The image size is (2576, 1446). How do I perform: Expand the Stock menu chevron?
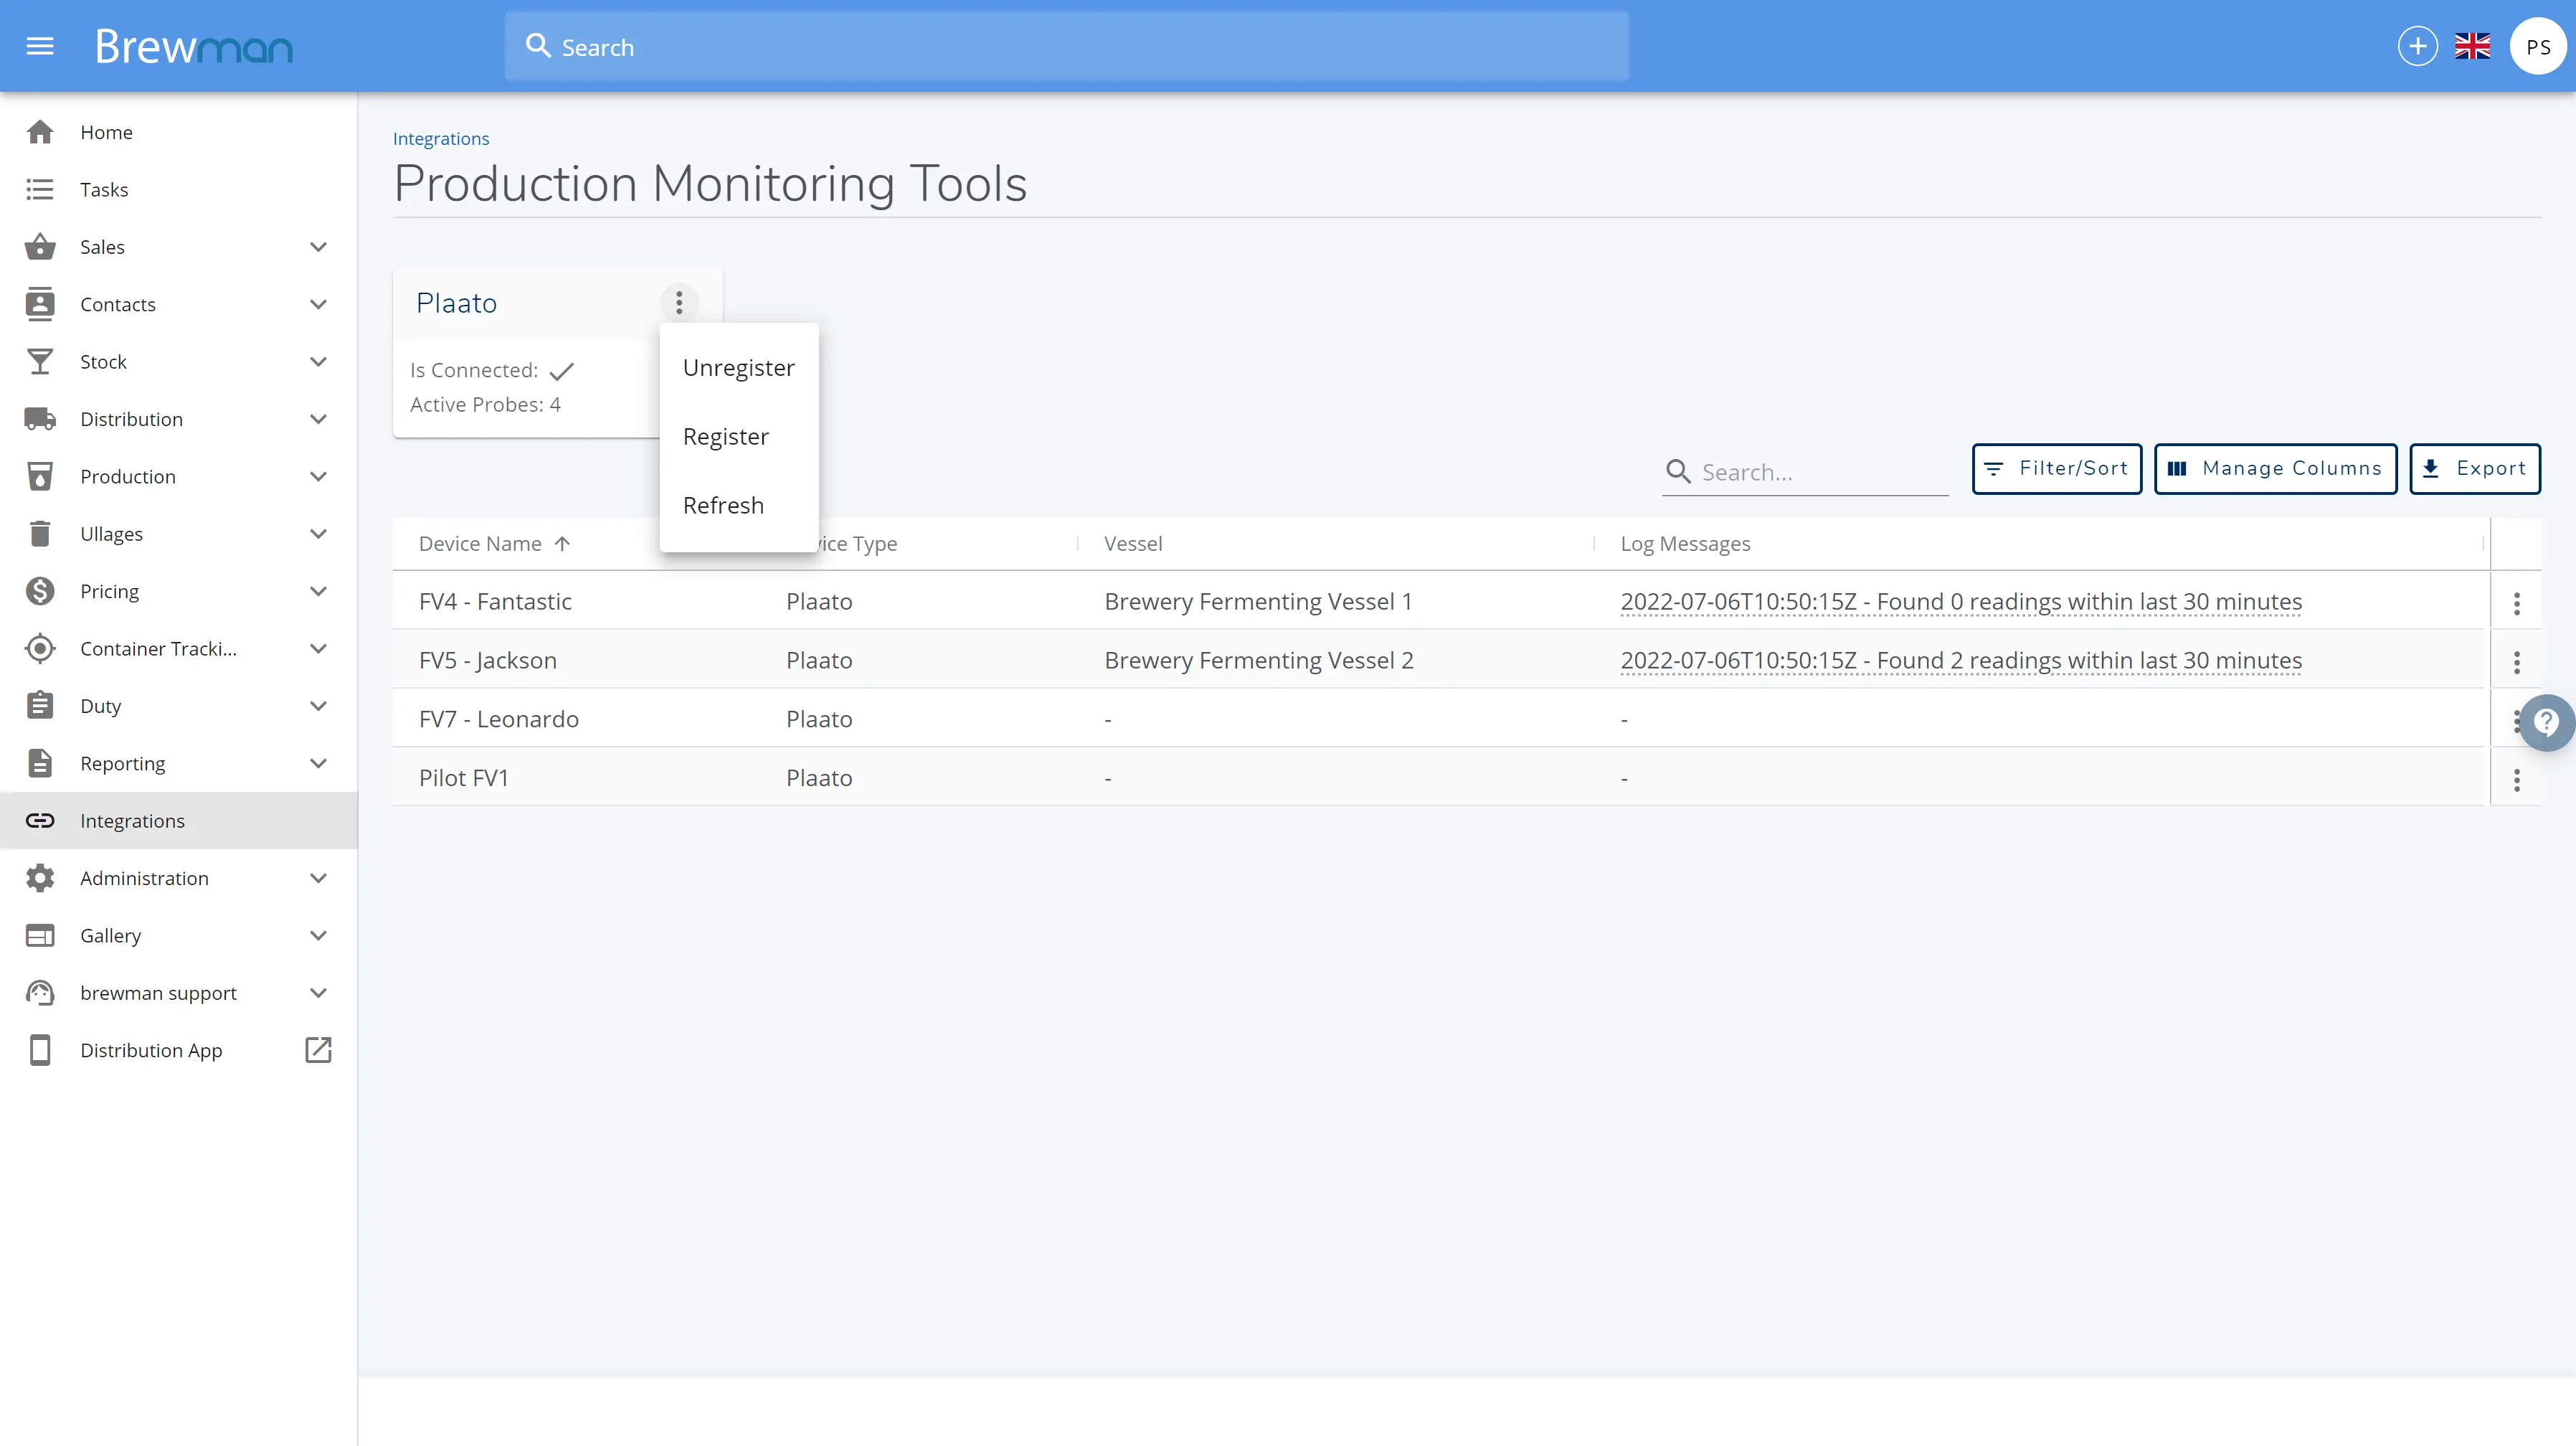point(318,362)
